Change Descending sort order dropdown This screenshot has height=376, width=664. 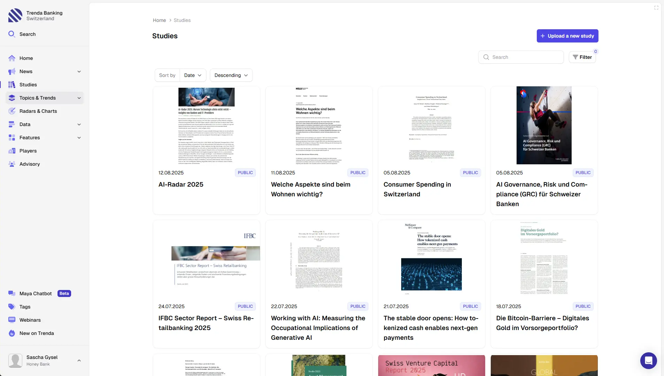(x=231, y=75)
